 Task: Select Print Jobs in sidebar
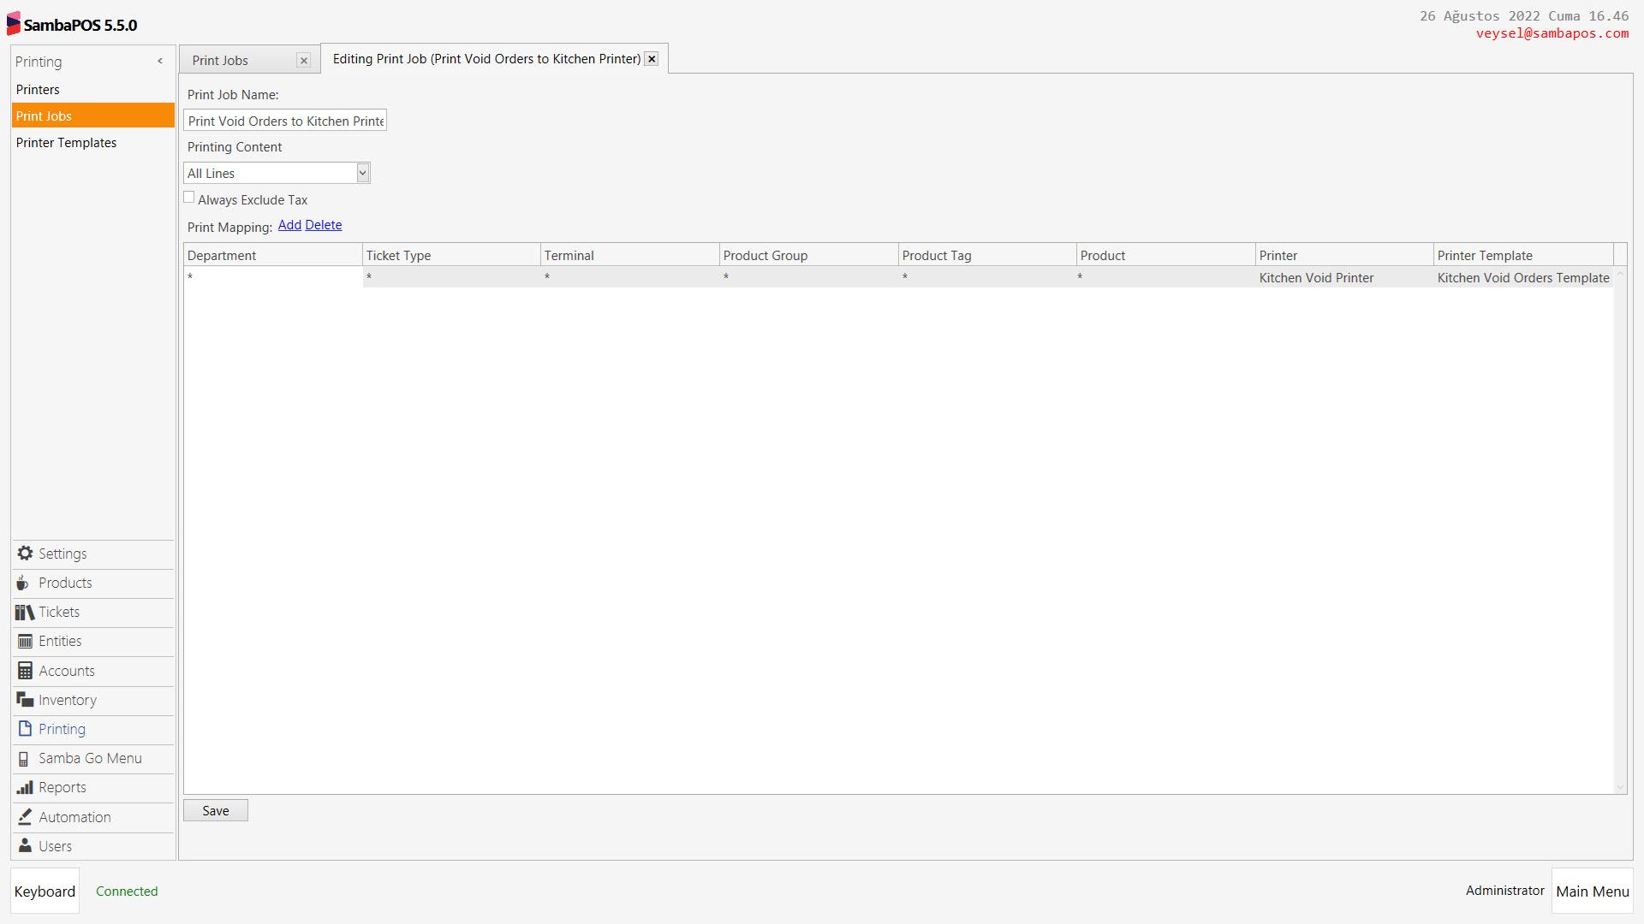tap(92, 116)
